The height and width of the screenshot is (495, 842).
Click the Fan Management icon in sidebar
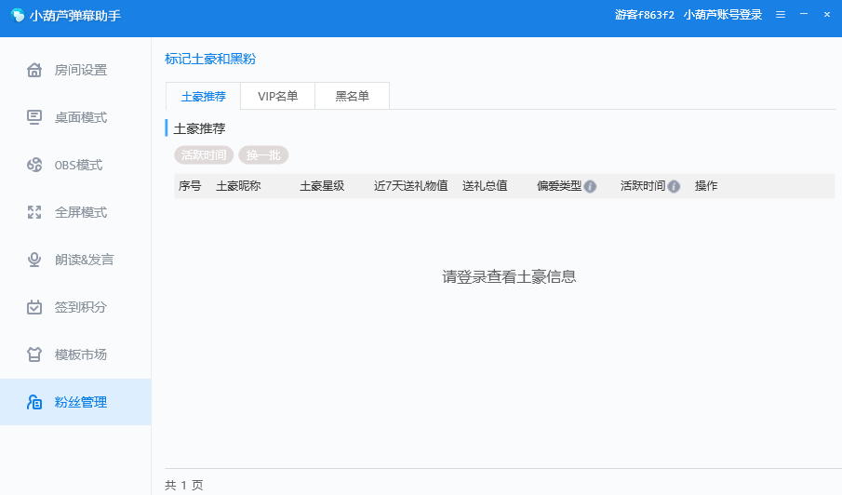[34, 402]
